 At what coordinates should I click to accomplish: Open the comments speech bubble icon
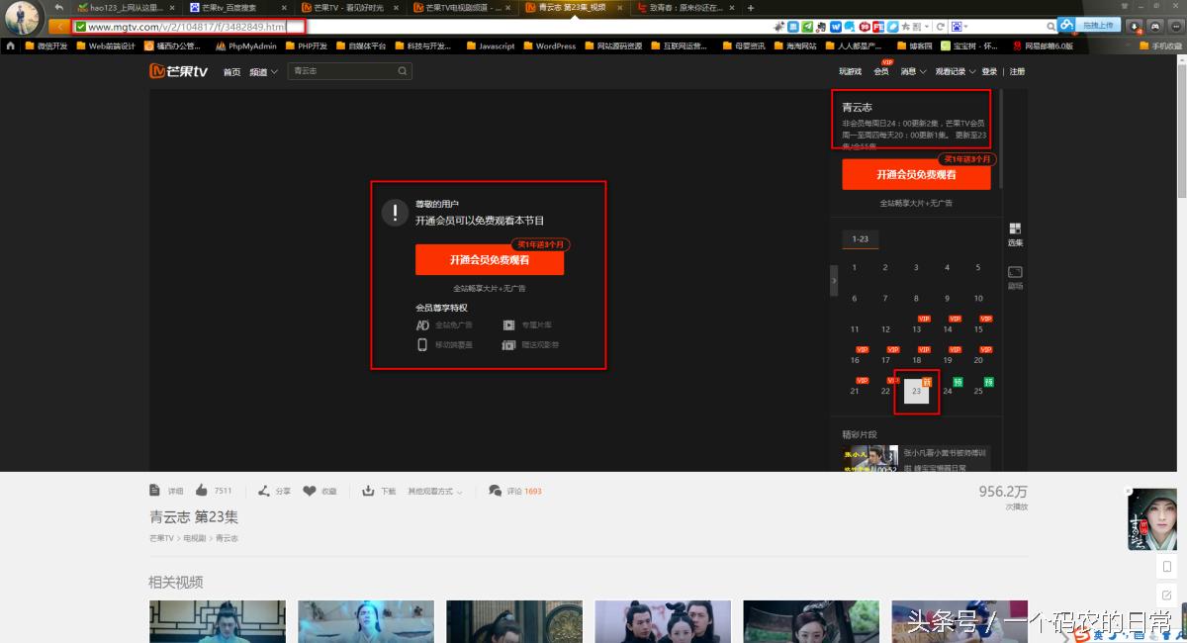click(x=495, y=491)
